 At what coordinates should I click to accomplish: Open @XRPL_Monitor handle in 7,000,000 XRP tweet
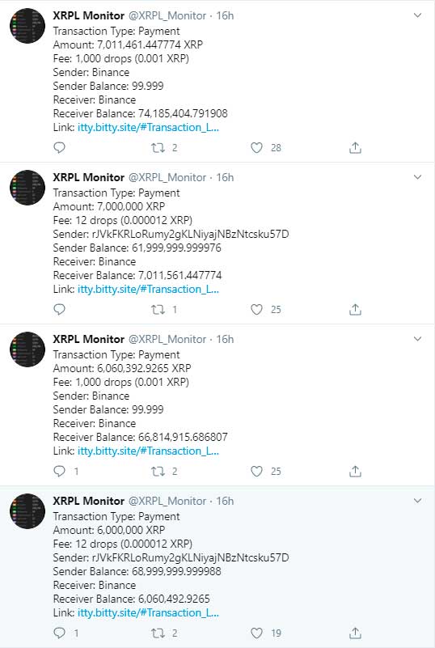point(167,177)
